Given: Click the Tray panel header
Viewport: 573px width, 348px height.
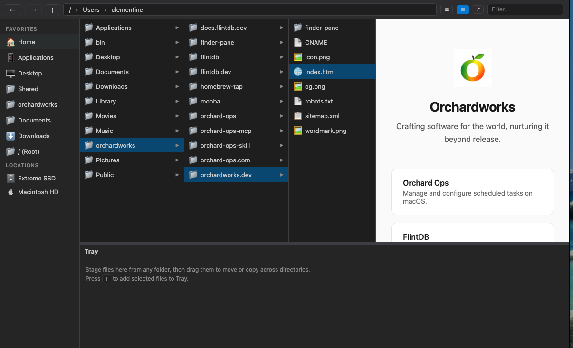Looking at the screenshot, I should click(325, 252).
